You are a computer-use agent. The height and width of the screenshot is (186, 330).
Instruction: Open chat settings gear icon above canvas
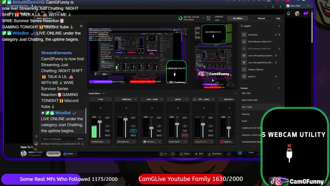81,26
